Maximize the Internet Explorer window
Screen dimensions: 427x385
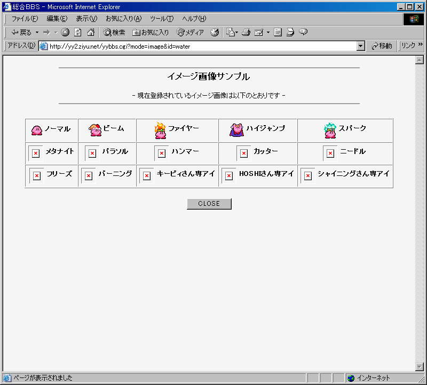click(x=409, y=7)
